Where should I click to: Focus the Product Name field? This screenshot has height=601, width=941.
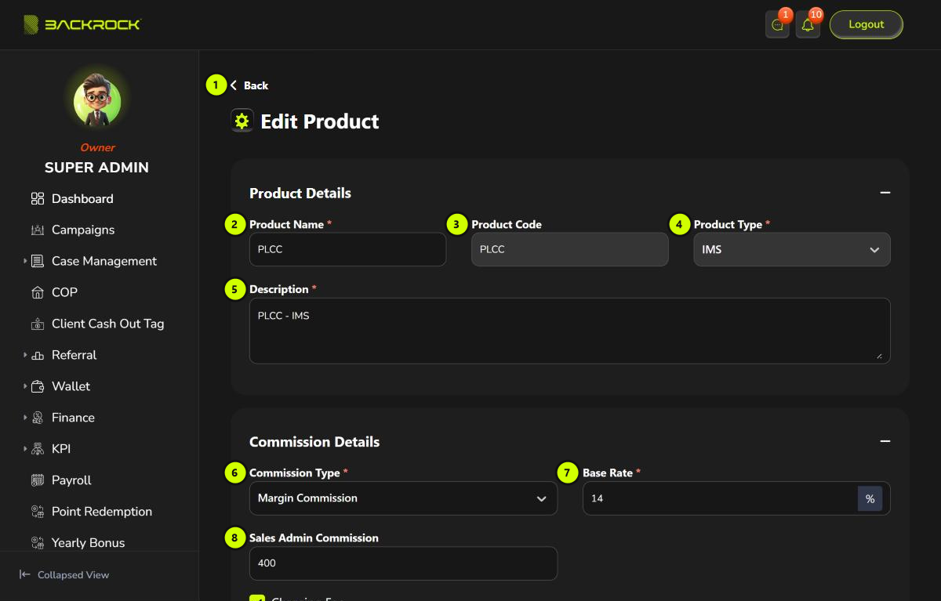coord(347,250)
